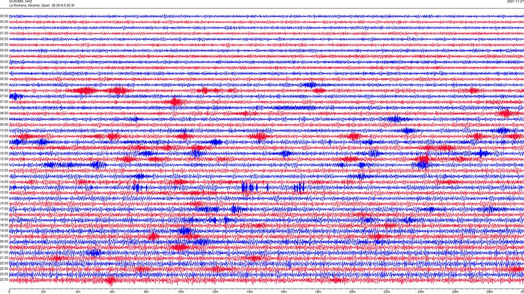Select the 09:00 time label
Viewport: 524px width, 294px height.
click(x=4, y=119)
